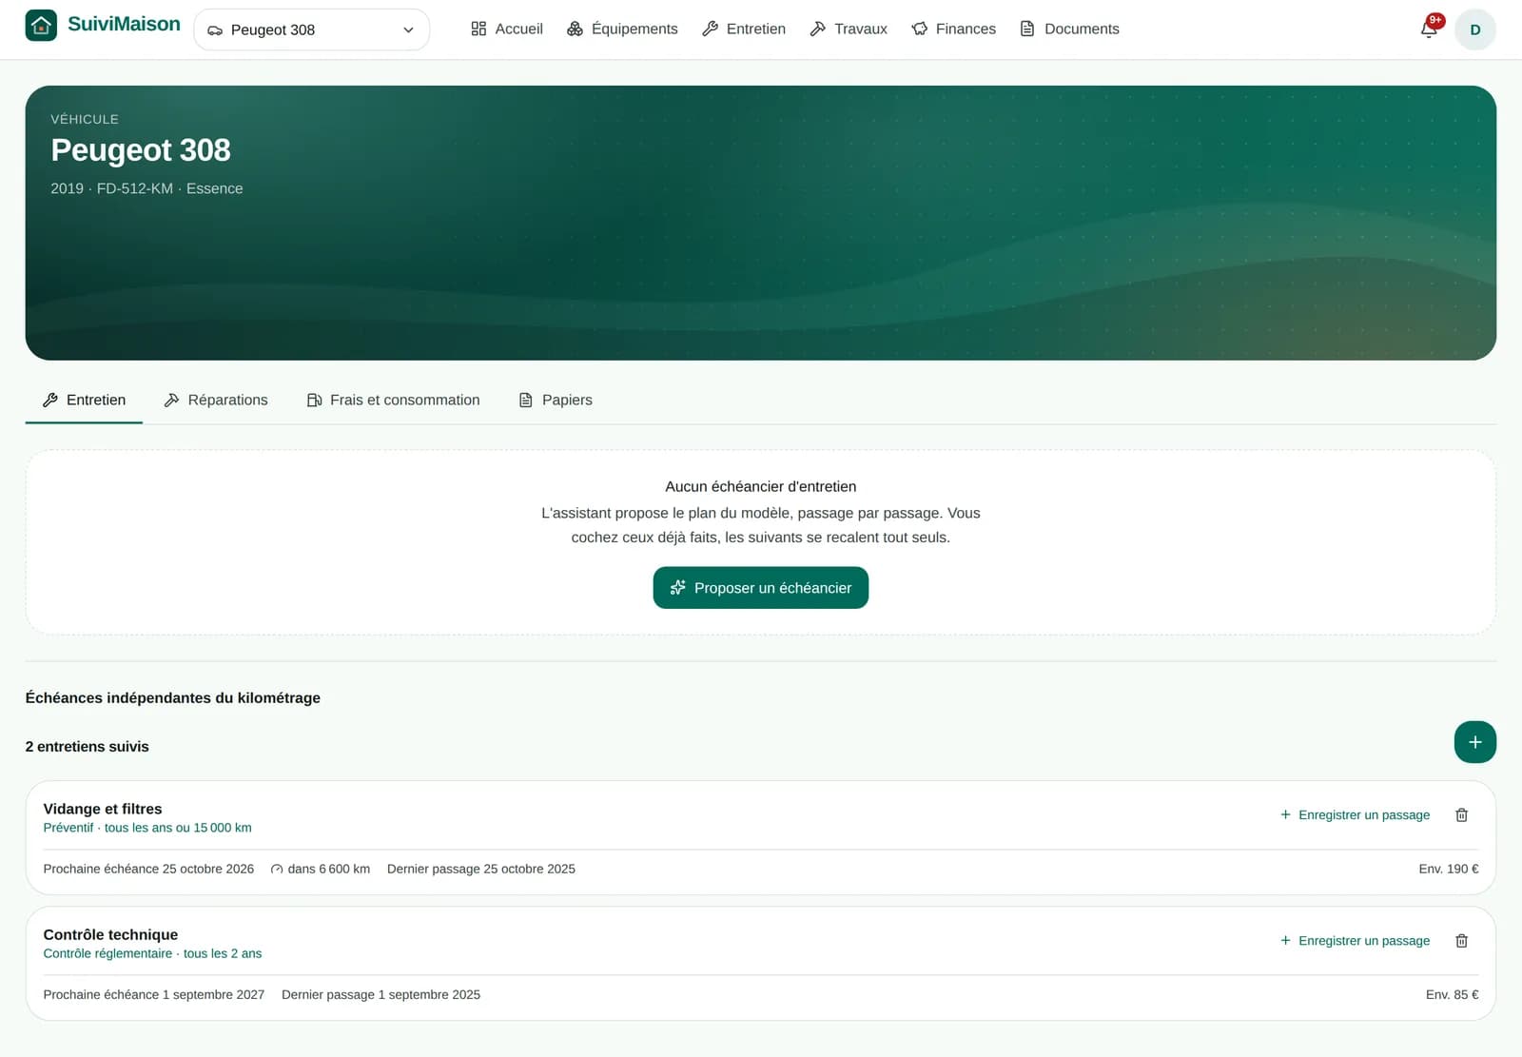Click 'Préventif · tous les ans ou 15 000 km'
The image size is (1522, 1057).
point(147,828)
